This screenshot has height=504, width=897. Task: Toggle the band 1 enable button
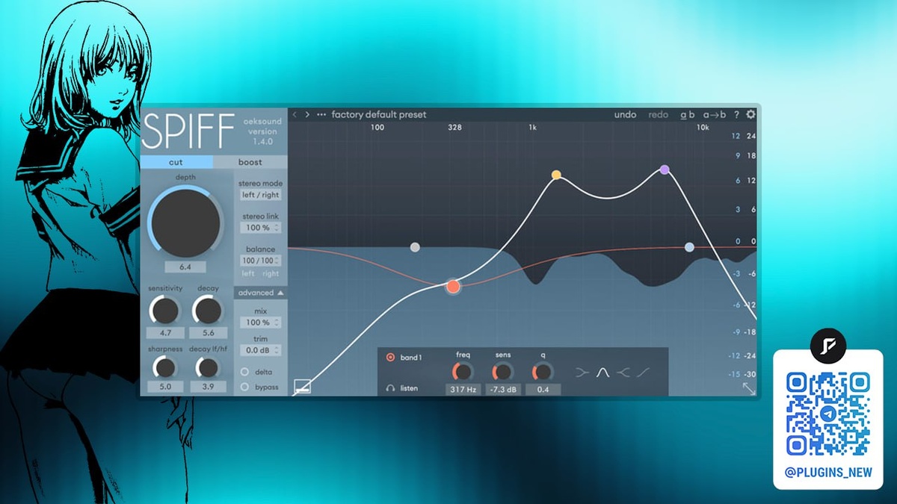coord(390,358)
